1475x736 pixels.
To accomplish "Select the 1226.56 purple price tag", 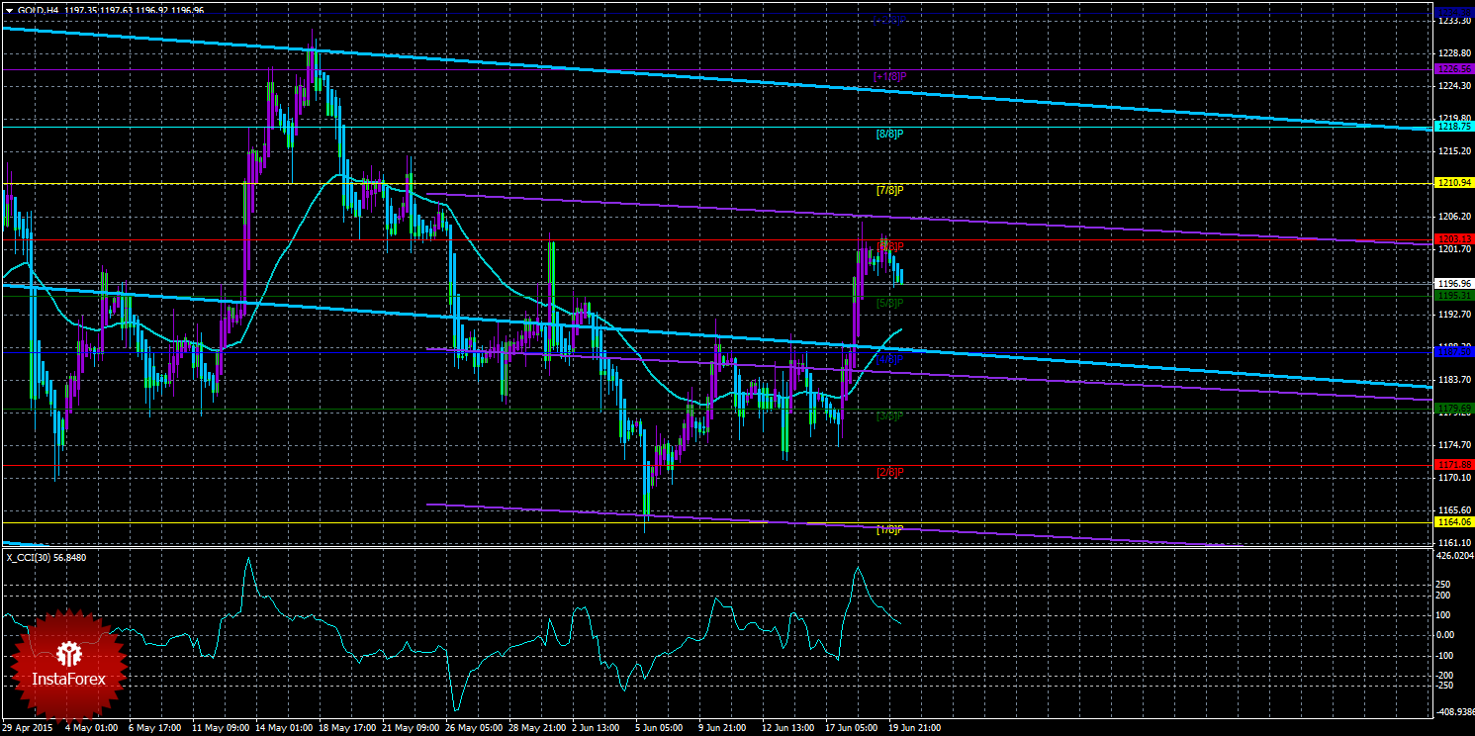I will coord(1454,69).
